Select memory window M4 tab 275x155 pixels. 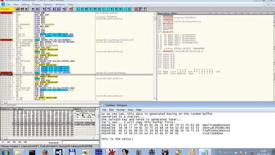coord(20,142)
